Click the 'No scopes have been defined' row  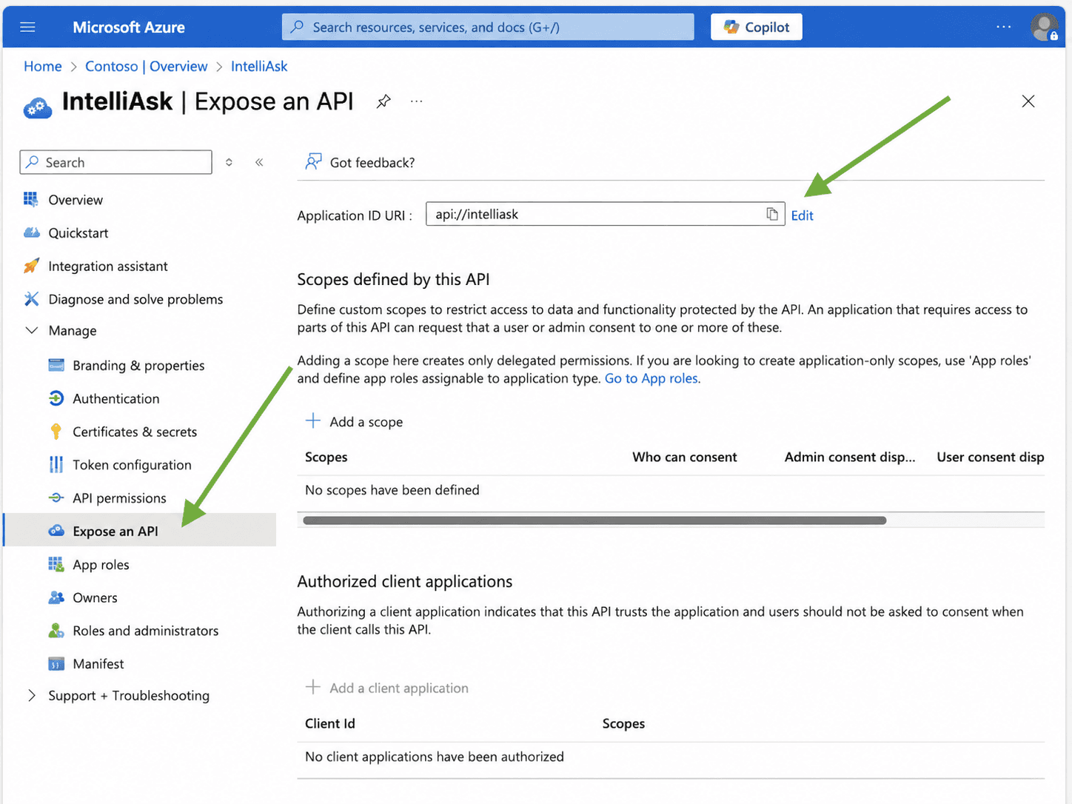click(671, 490)
